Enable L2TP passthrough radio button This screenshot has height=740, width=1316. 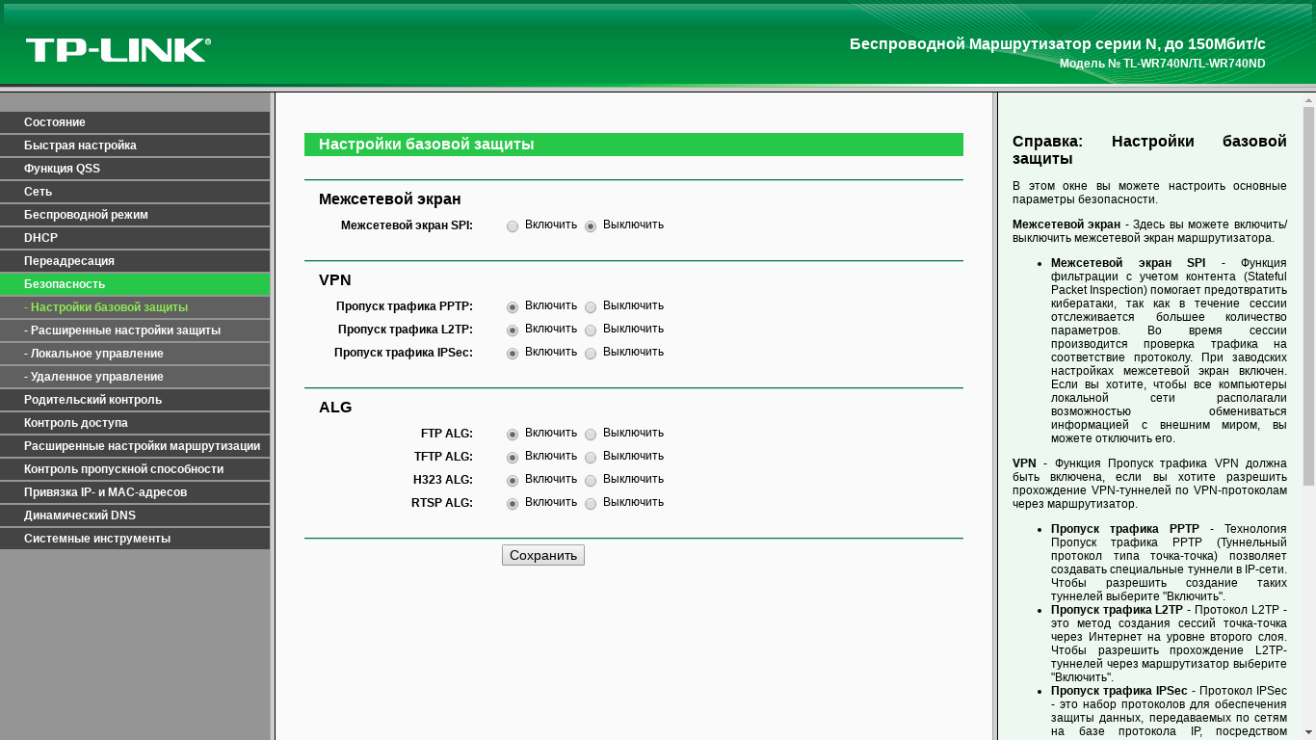coord(513,330)
